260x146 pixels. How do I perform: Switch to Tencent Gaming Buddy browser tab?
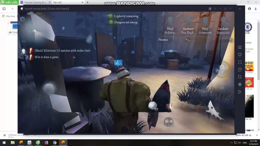[35, 2]
